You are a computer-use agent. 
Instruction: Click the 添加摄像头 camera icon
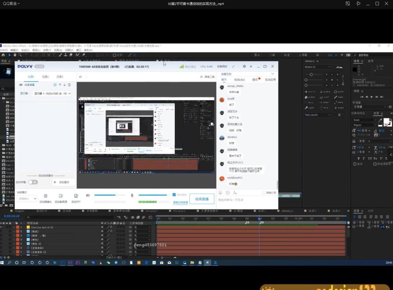(x=45, y=196)
